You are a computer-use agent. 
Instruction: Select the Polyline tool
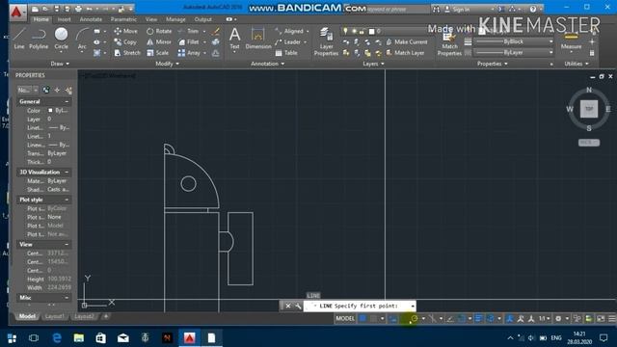pyautogui.click(x=39, y=39)
